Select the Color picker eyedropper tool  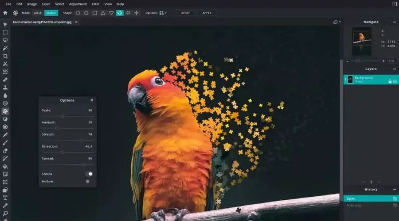point(5,206)
